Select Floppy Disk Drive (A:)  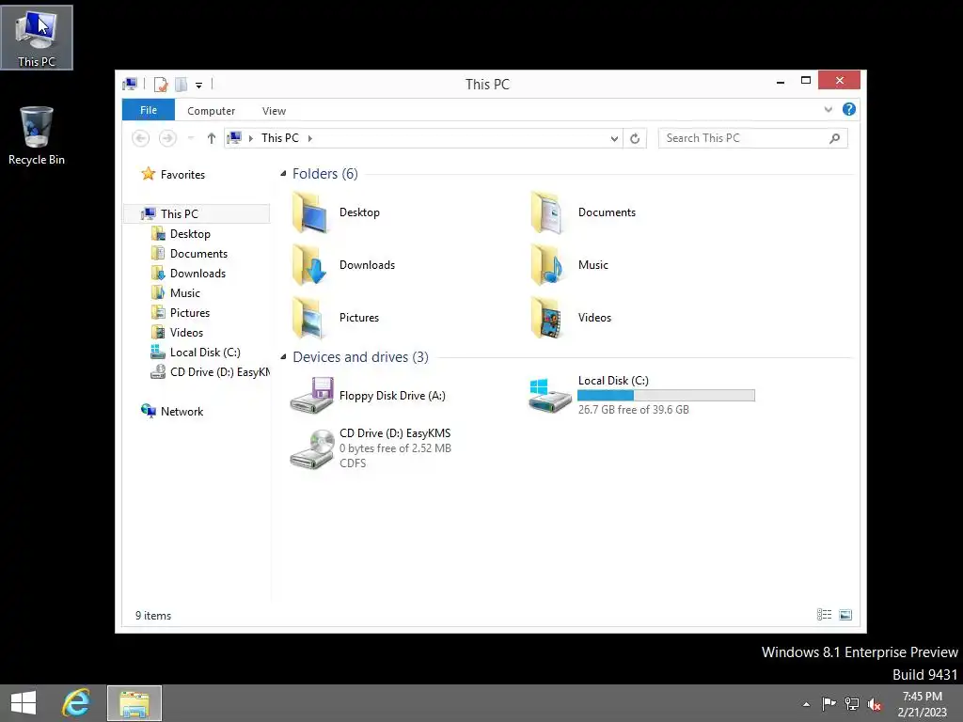[368, 396]
